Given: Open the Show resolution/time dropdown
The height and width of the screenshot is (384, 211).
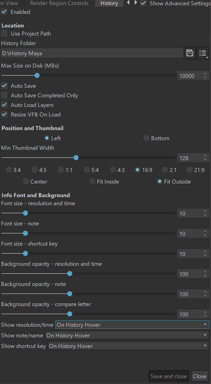Looking at the screenshot, I should tap(132, 325).
